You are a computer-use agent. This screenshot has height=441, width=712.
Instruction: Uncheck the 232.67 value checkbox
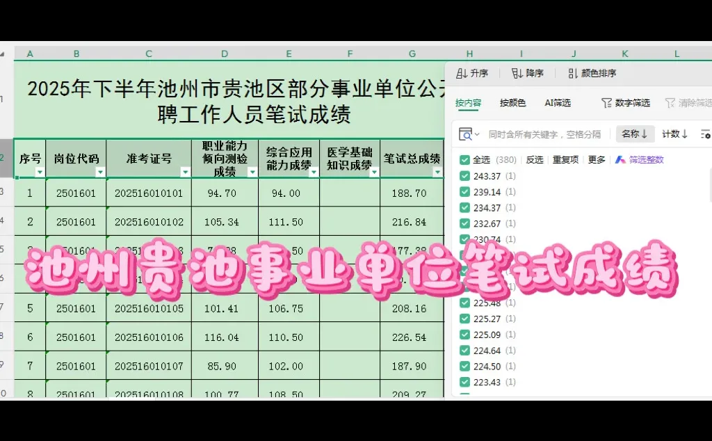[x=464, y=224]
